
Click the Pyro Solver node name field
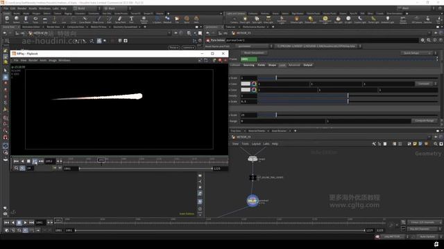(x=322, y=40)
